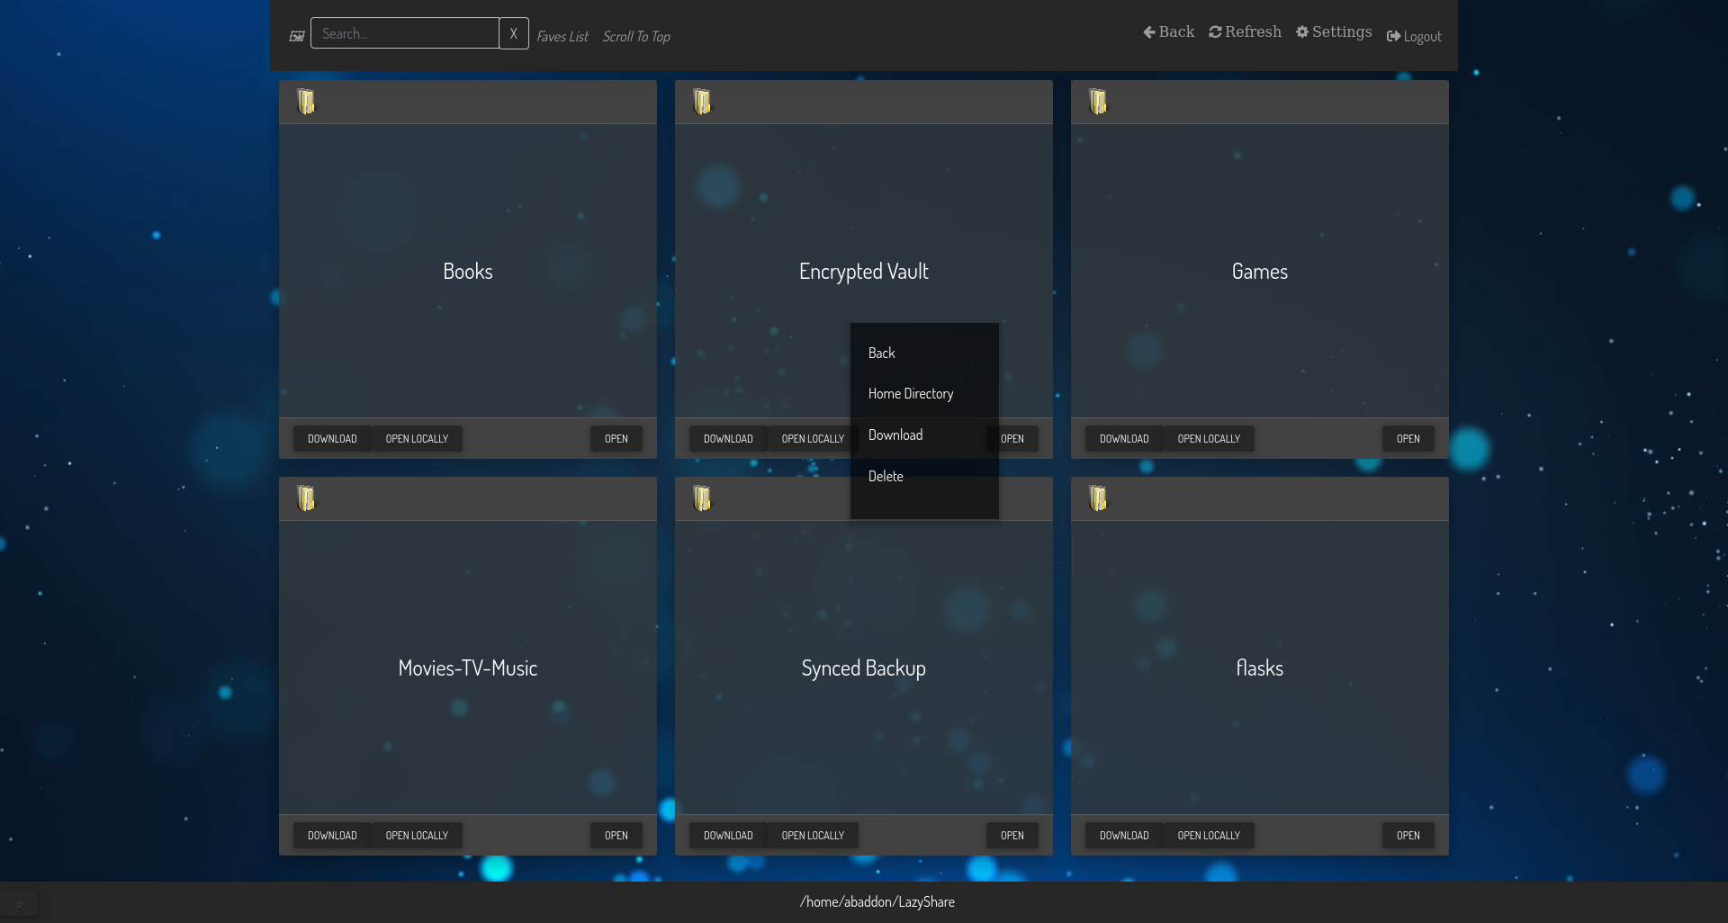Go Back using the top bar arrow
Viewport: 1728px width, 923px height.
(1168, 32)
